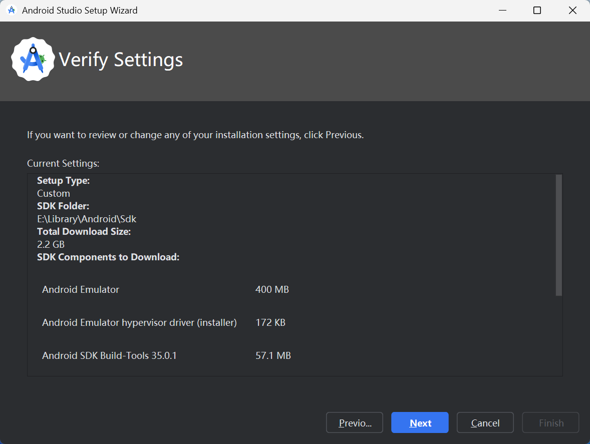Click the 'SDK Components to Download:' heading
Viewport: 590px width, 444px height.
pyautogui.click(x=108, y=257)
